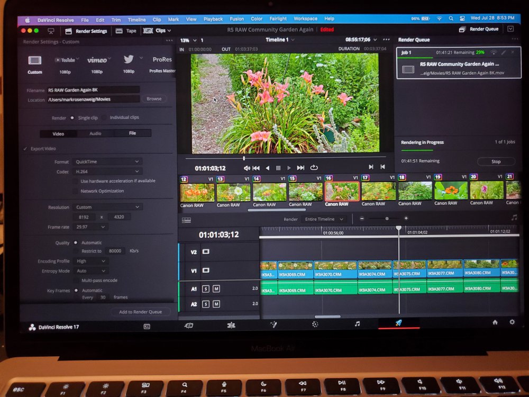529x397 pixels.
Task: Open the Codec H.264 dropdown
Action: click(107, 172)
